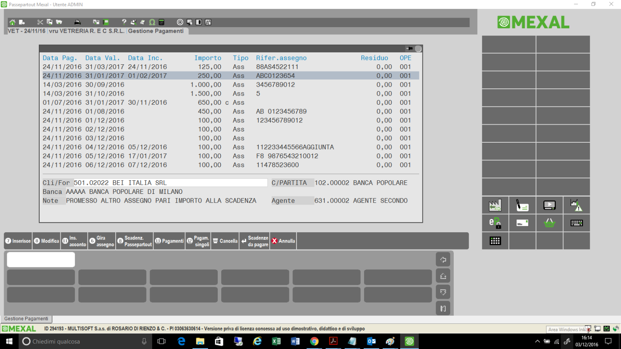Click the green home icon in toolbar
Image resolution: width=621 pixels, height=349 pixels.
pyautogui.click(x=12, y=22)
